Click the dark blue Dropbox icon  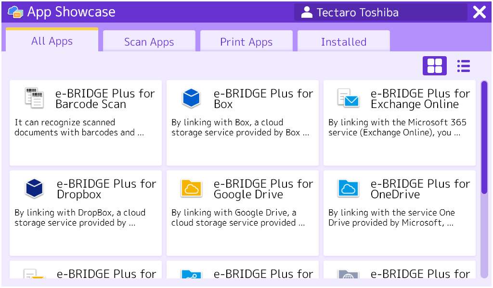click(x=34, y=188)
